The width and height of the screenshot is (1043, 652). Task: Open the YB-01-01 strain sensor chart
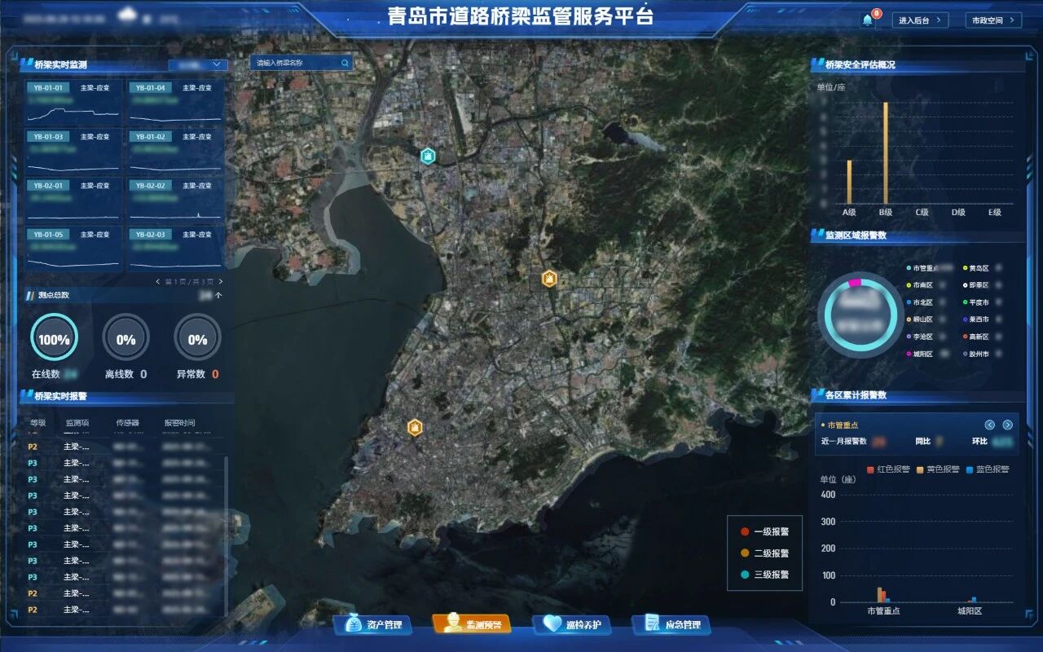coord(74,102)
